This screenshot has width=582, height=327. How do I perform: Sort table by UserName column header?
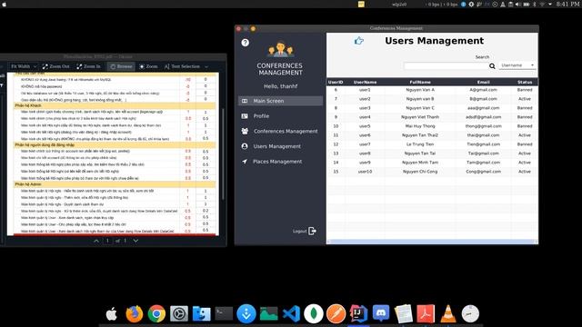(365, 82)
